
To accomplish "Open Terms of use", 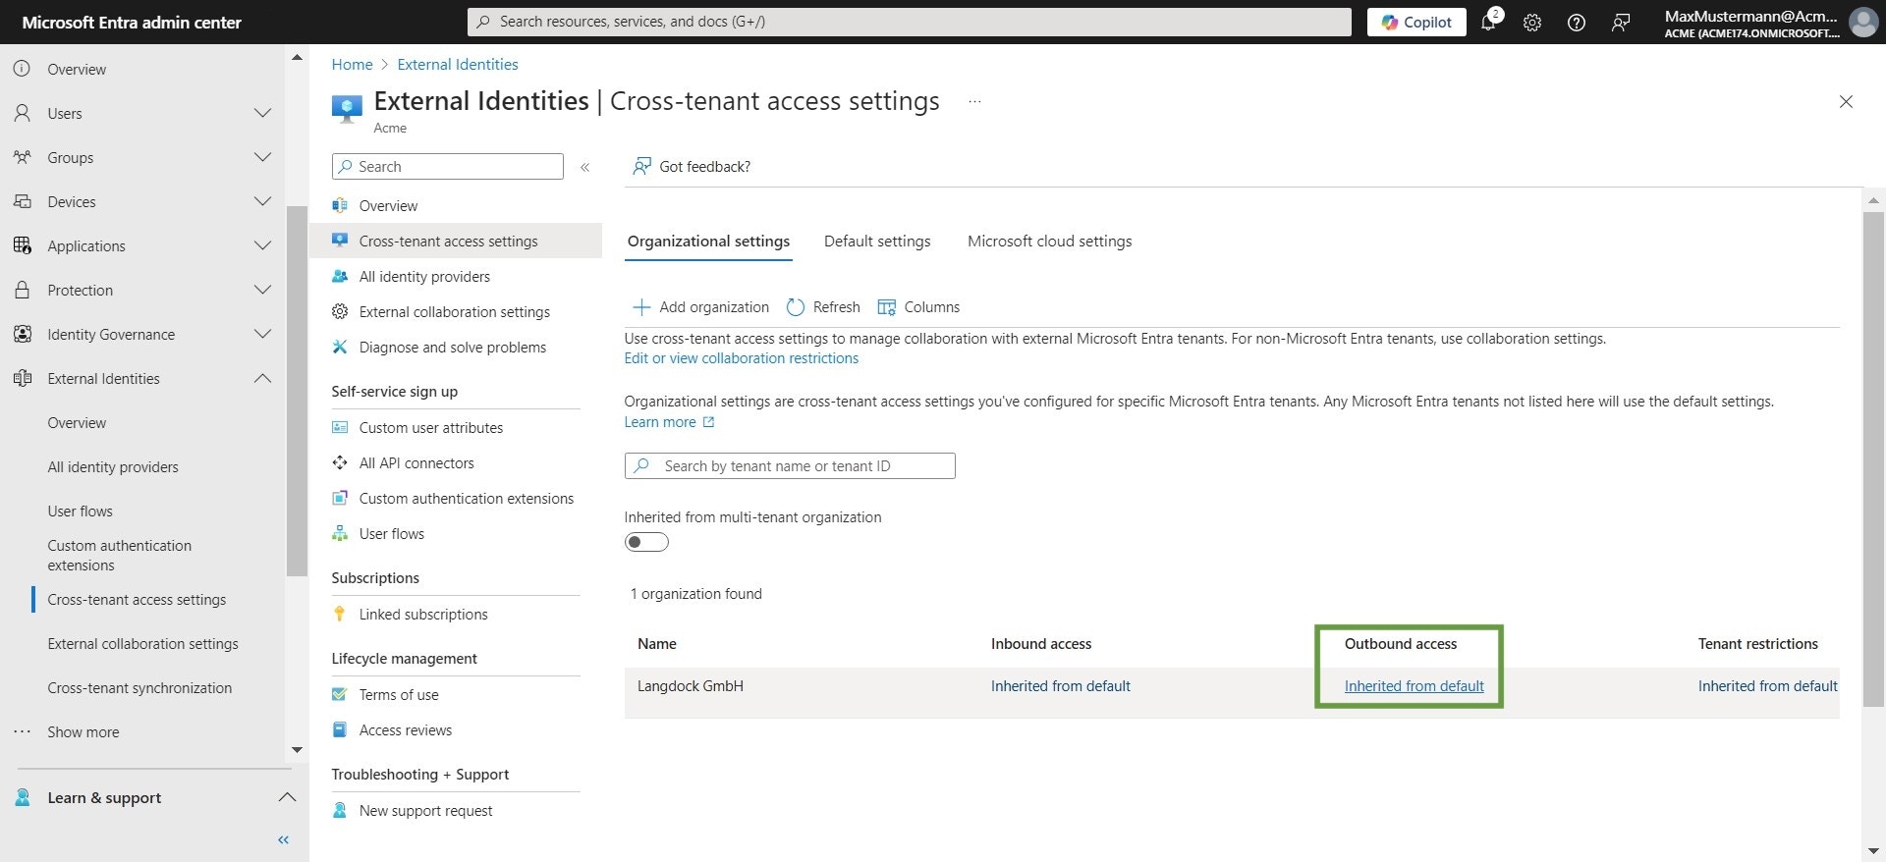I will click(399, 695).
